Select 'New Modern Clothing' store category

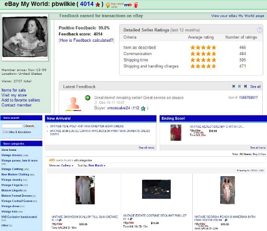coord(15,174)
